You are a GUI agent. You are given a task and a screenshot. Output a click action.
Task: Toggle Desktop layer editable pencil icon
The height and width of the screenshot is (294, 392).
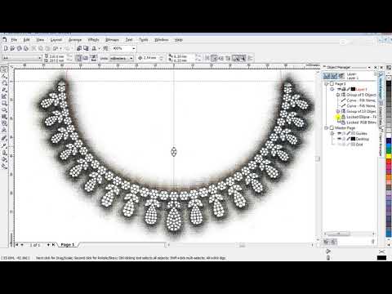tap(348, 139)
